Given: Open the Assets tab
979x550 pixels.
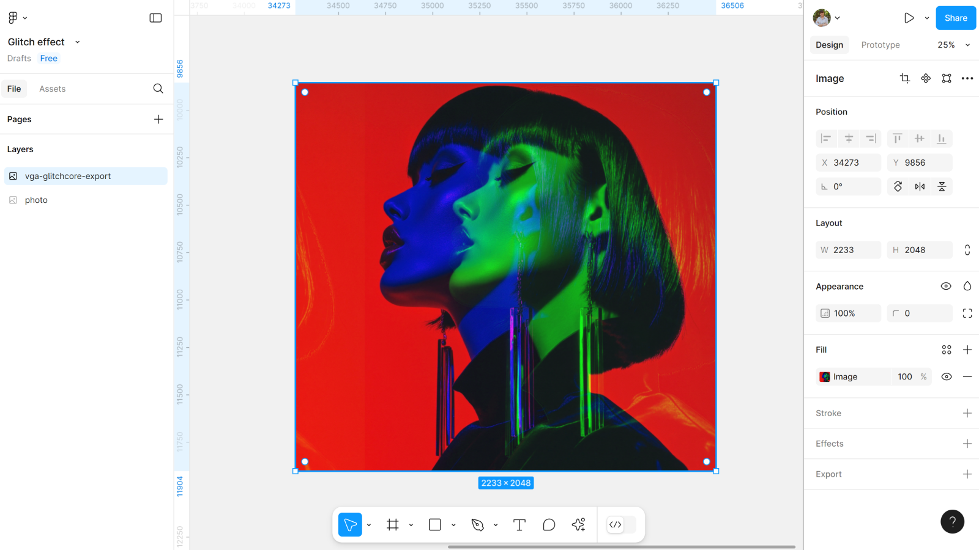Looking at the screenshot, I should [x=52, y=89].
